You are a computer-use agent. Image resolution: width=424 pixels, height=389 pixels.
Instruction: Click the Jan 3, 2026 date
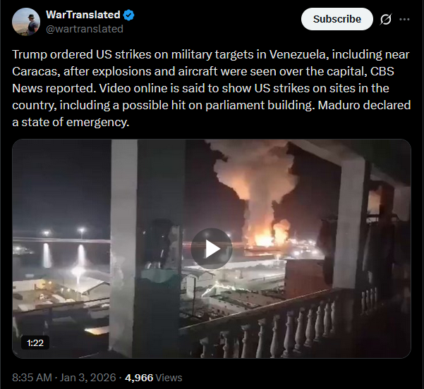point(87,378)
